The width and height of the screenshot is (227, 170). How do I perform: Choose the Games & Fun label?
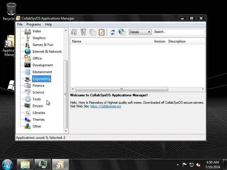click(x=43, y=45)
